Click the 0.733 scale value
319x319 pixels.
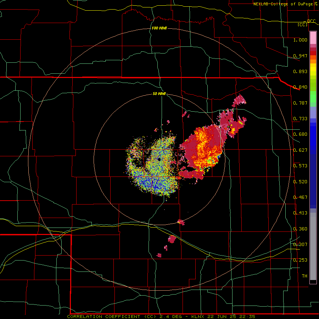coord(300,119)
